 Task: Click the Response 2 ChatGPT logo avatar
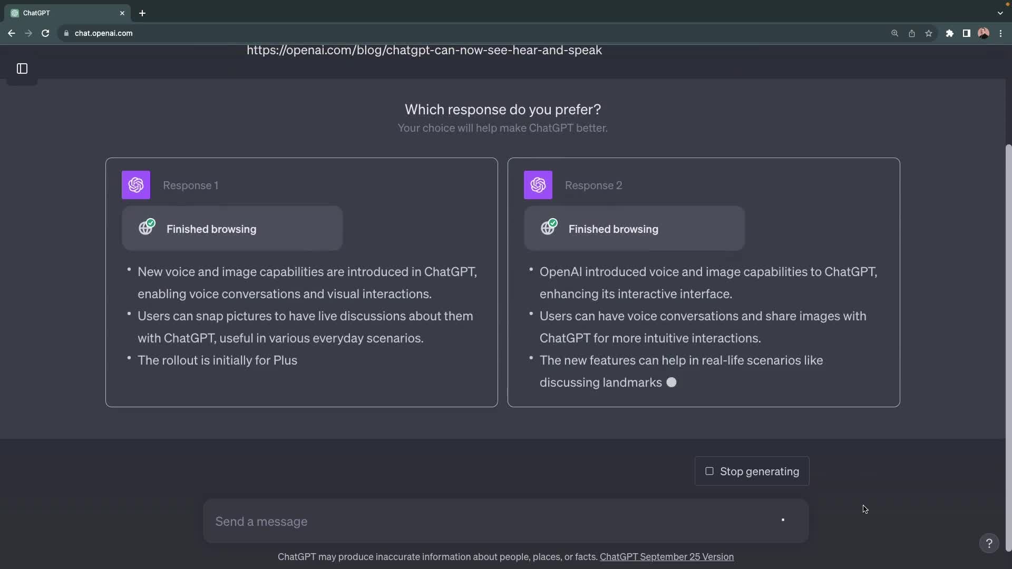(538, 185)
